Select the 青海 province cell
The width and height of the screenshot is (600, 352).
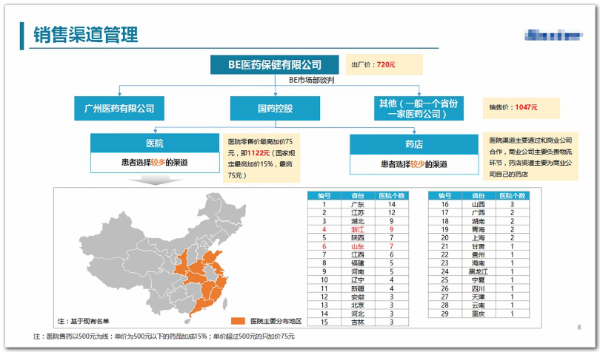[479, 230]
